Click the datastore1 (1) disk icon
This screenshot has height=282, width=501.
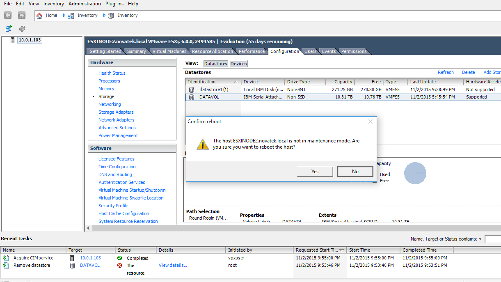tap(191, 89)
